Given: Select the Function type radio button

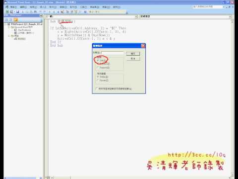Looking at the screenshot, I should pos(98,64).
